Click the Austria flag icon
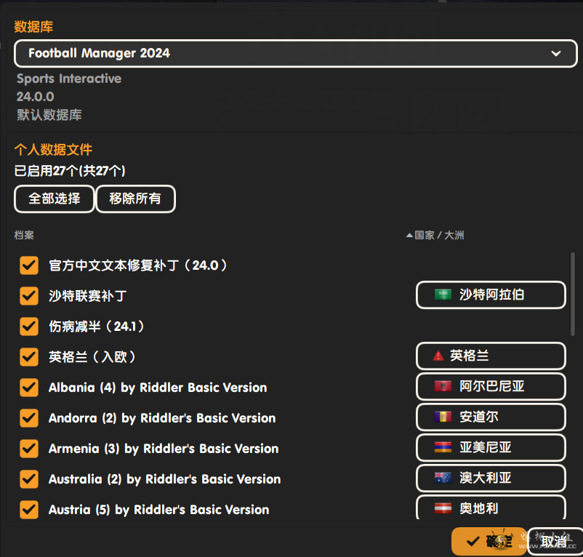The image size is (583, 557). [443, 508]
